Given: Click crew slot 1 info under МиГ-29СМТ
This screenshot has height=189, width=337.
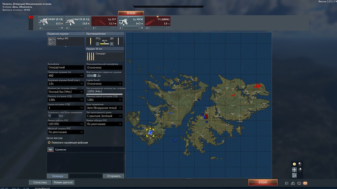Looking at the screenshot, I should (51, 28).
